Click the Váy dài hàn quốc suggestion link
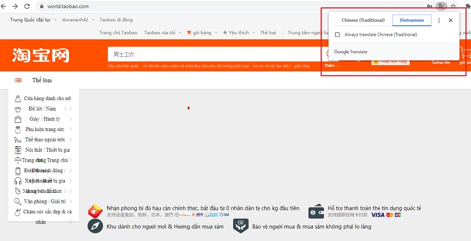 [x=123, y=66]
